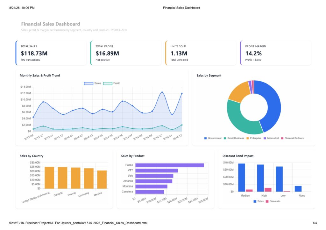Viewport: 326px width, 230px height.
Task: Click the Velo product bar
Action: tap(154, 176)
